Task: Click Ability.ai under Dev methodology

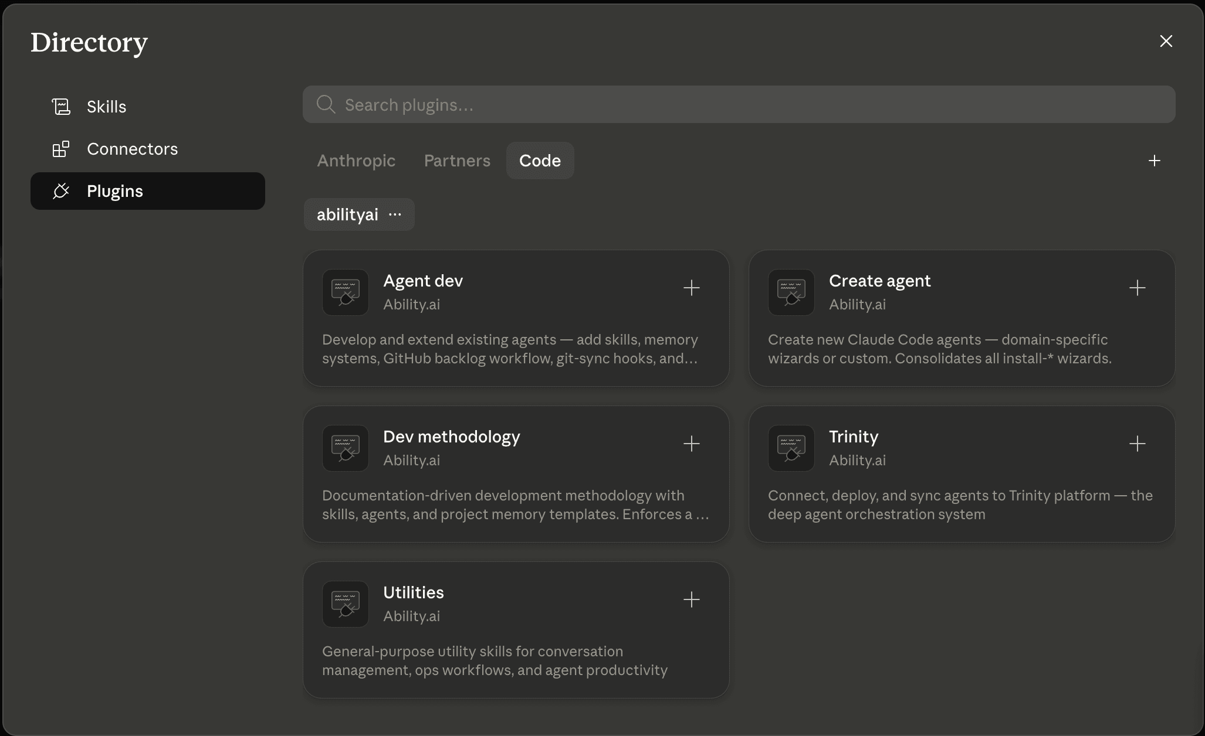Action: (412, 460)
